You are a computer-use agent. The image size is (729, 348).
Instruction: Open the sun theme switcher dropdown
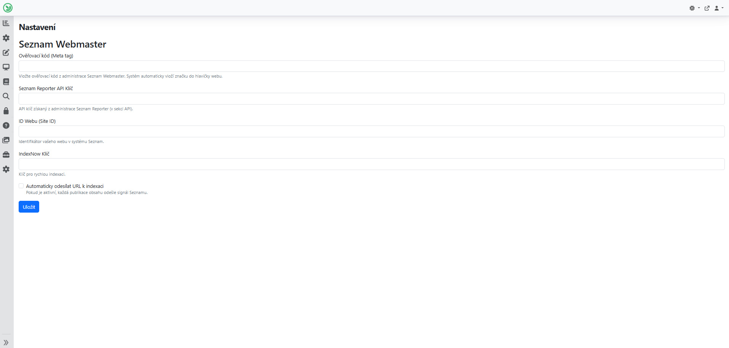click(x=694, y=8)
